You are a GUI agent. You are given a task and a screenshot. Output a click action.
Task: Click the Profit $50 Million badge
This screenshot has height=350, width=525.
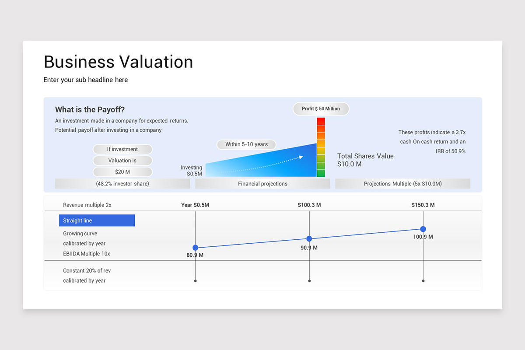[321, 108]
